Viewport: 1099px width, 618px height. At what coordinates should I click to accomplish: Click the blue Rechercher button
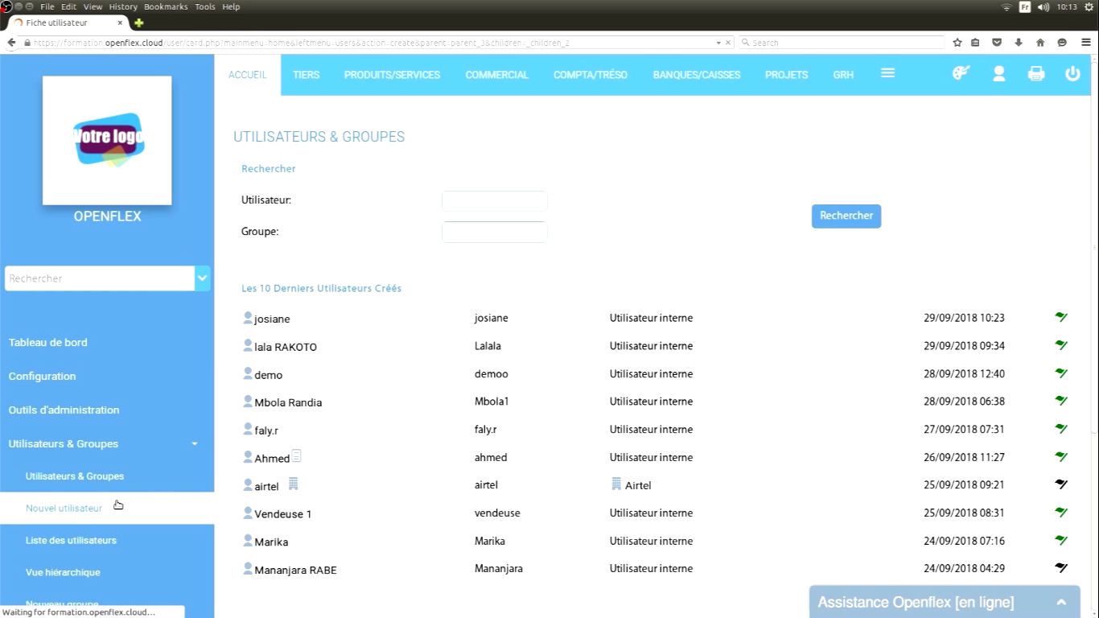click(846, 216)
